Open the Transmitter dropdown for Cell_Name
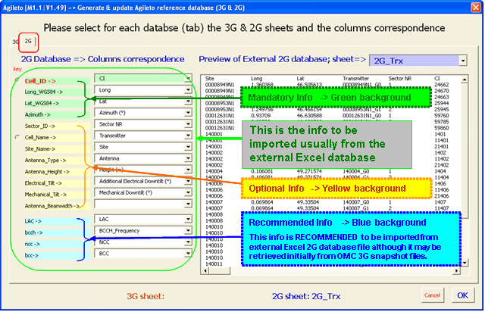The width and height of the screenshot is (485, 312). tap(187, 136)
